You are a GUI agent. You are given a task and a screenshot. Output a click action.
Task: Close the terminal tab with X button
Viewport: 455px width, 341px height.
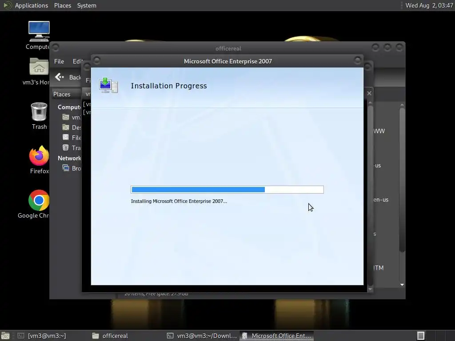tap(369, 93)
